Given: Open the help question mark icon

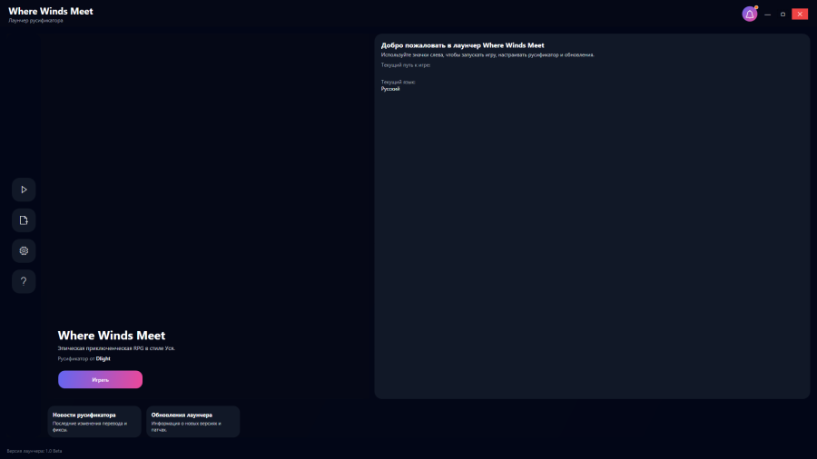Looking at the screenshot, I should point(24,281).
